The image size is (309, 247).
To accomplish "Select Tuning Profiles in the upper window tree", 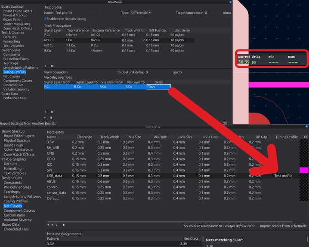I will (14, 72).
